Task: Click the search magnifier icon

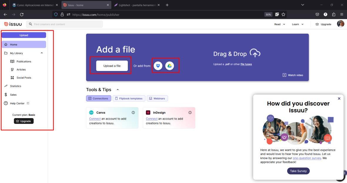Action: click(x=31, y=24)
